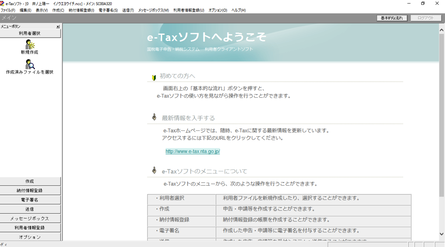Open the ファイル(F) menu

coord(8,10)
